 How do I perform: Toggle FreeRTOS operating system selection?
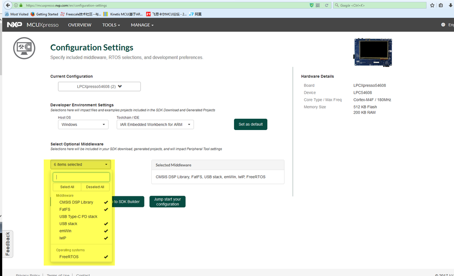tap(81, 257)
